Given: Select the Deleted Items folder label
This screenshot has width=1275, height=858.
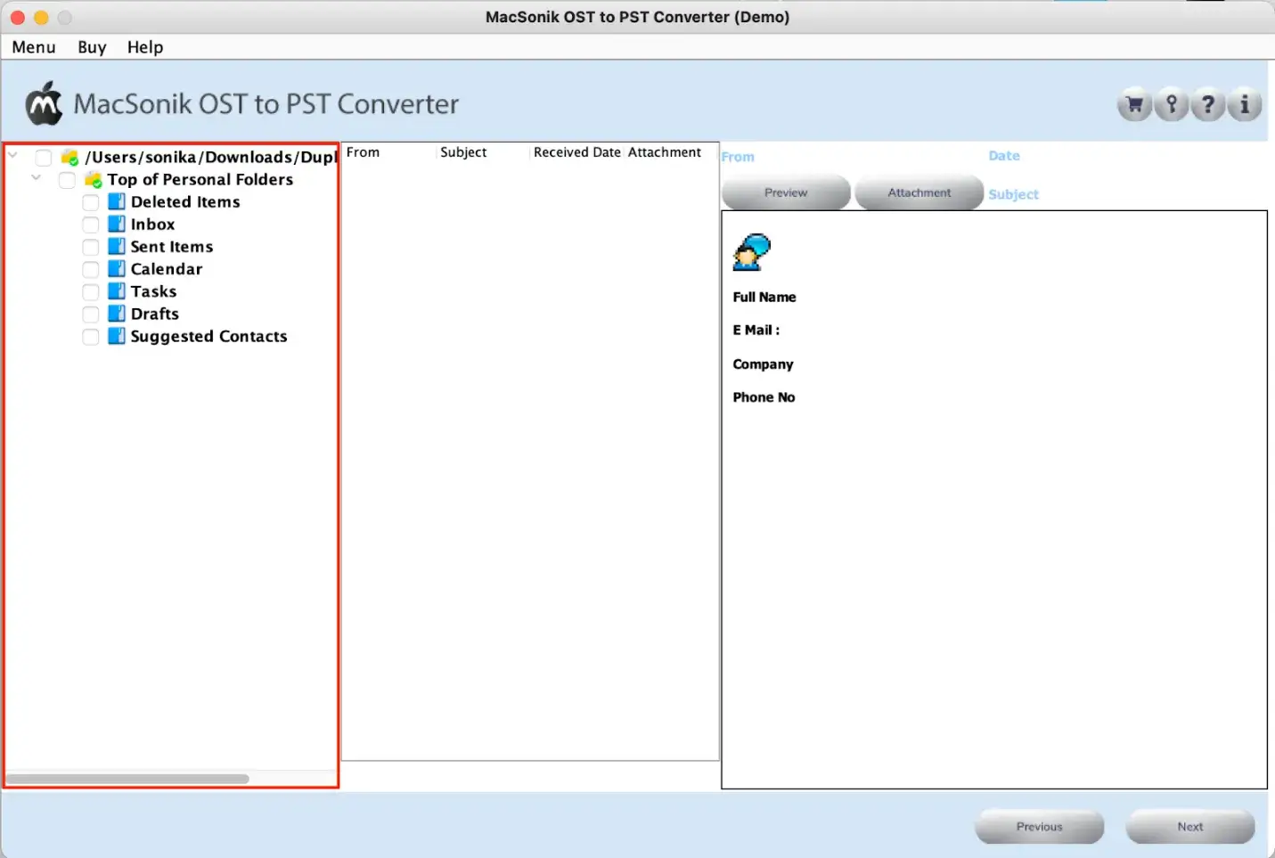Looking at the screenshot, I should 185,202.
